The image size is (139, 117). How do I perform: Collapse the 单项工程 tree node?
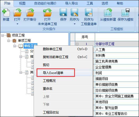pos(8,41)
